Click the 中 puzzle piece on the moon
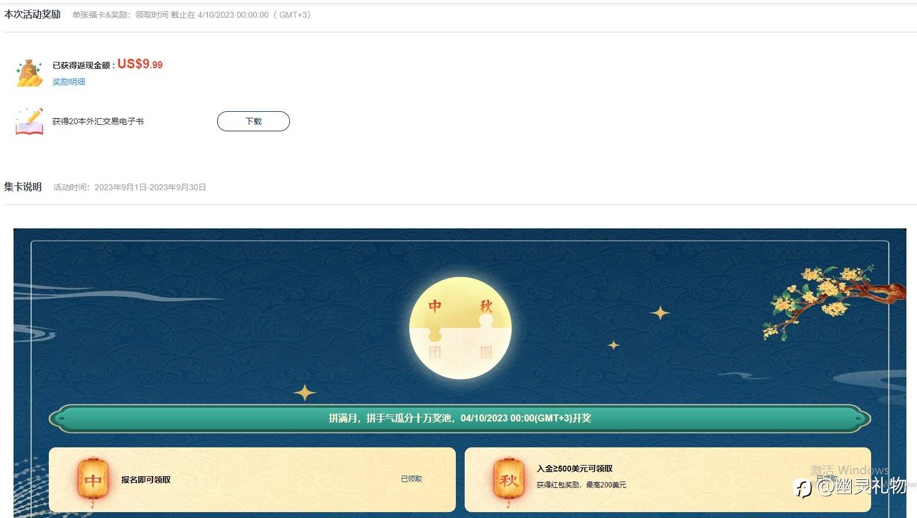The image size is (917, 518). pyautogui.click(x=435, y=306)
